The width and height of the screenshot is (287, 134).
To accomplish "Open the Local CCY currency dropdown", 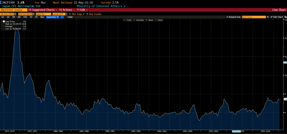I will (x=60, y=14).
